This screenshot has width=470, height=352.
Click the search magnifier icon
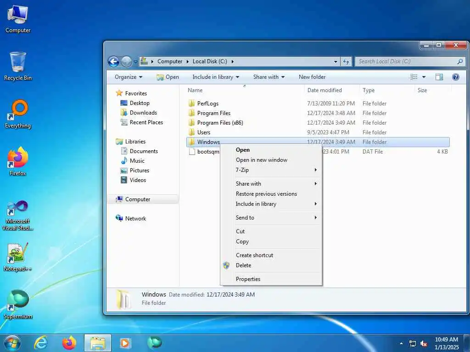(x=460, y=61)
